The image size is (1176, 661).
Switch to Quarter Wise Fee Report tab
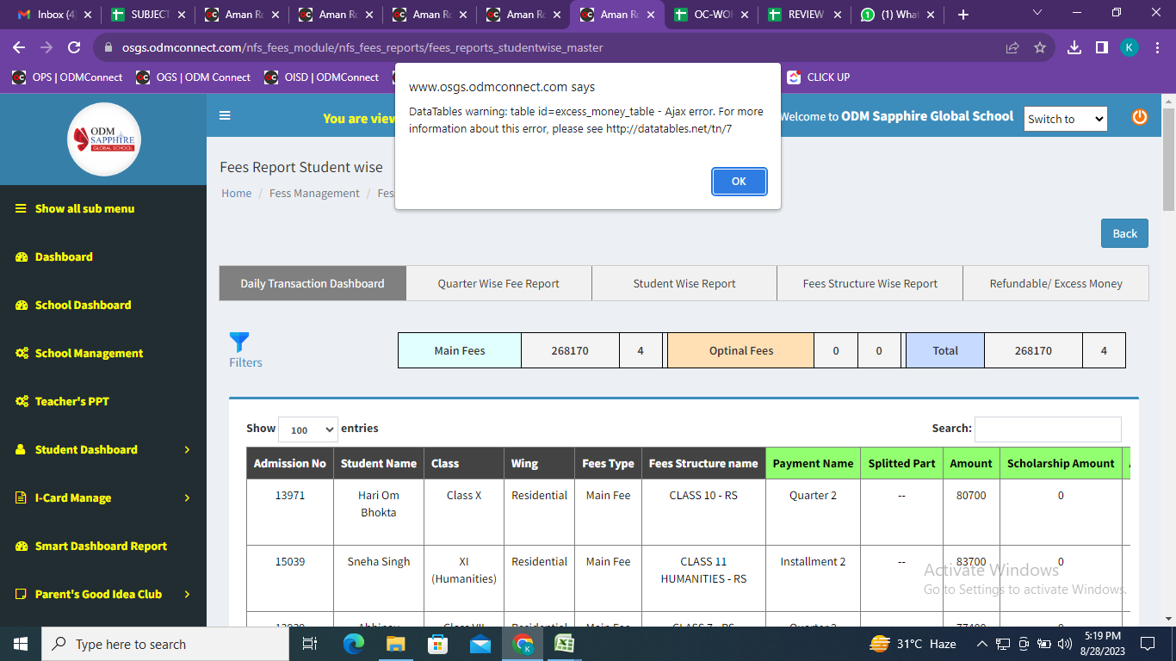coord(498,283)
